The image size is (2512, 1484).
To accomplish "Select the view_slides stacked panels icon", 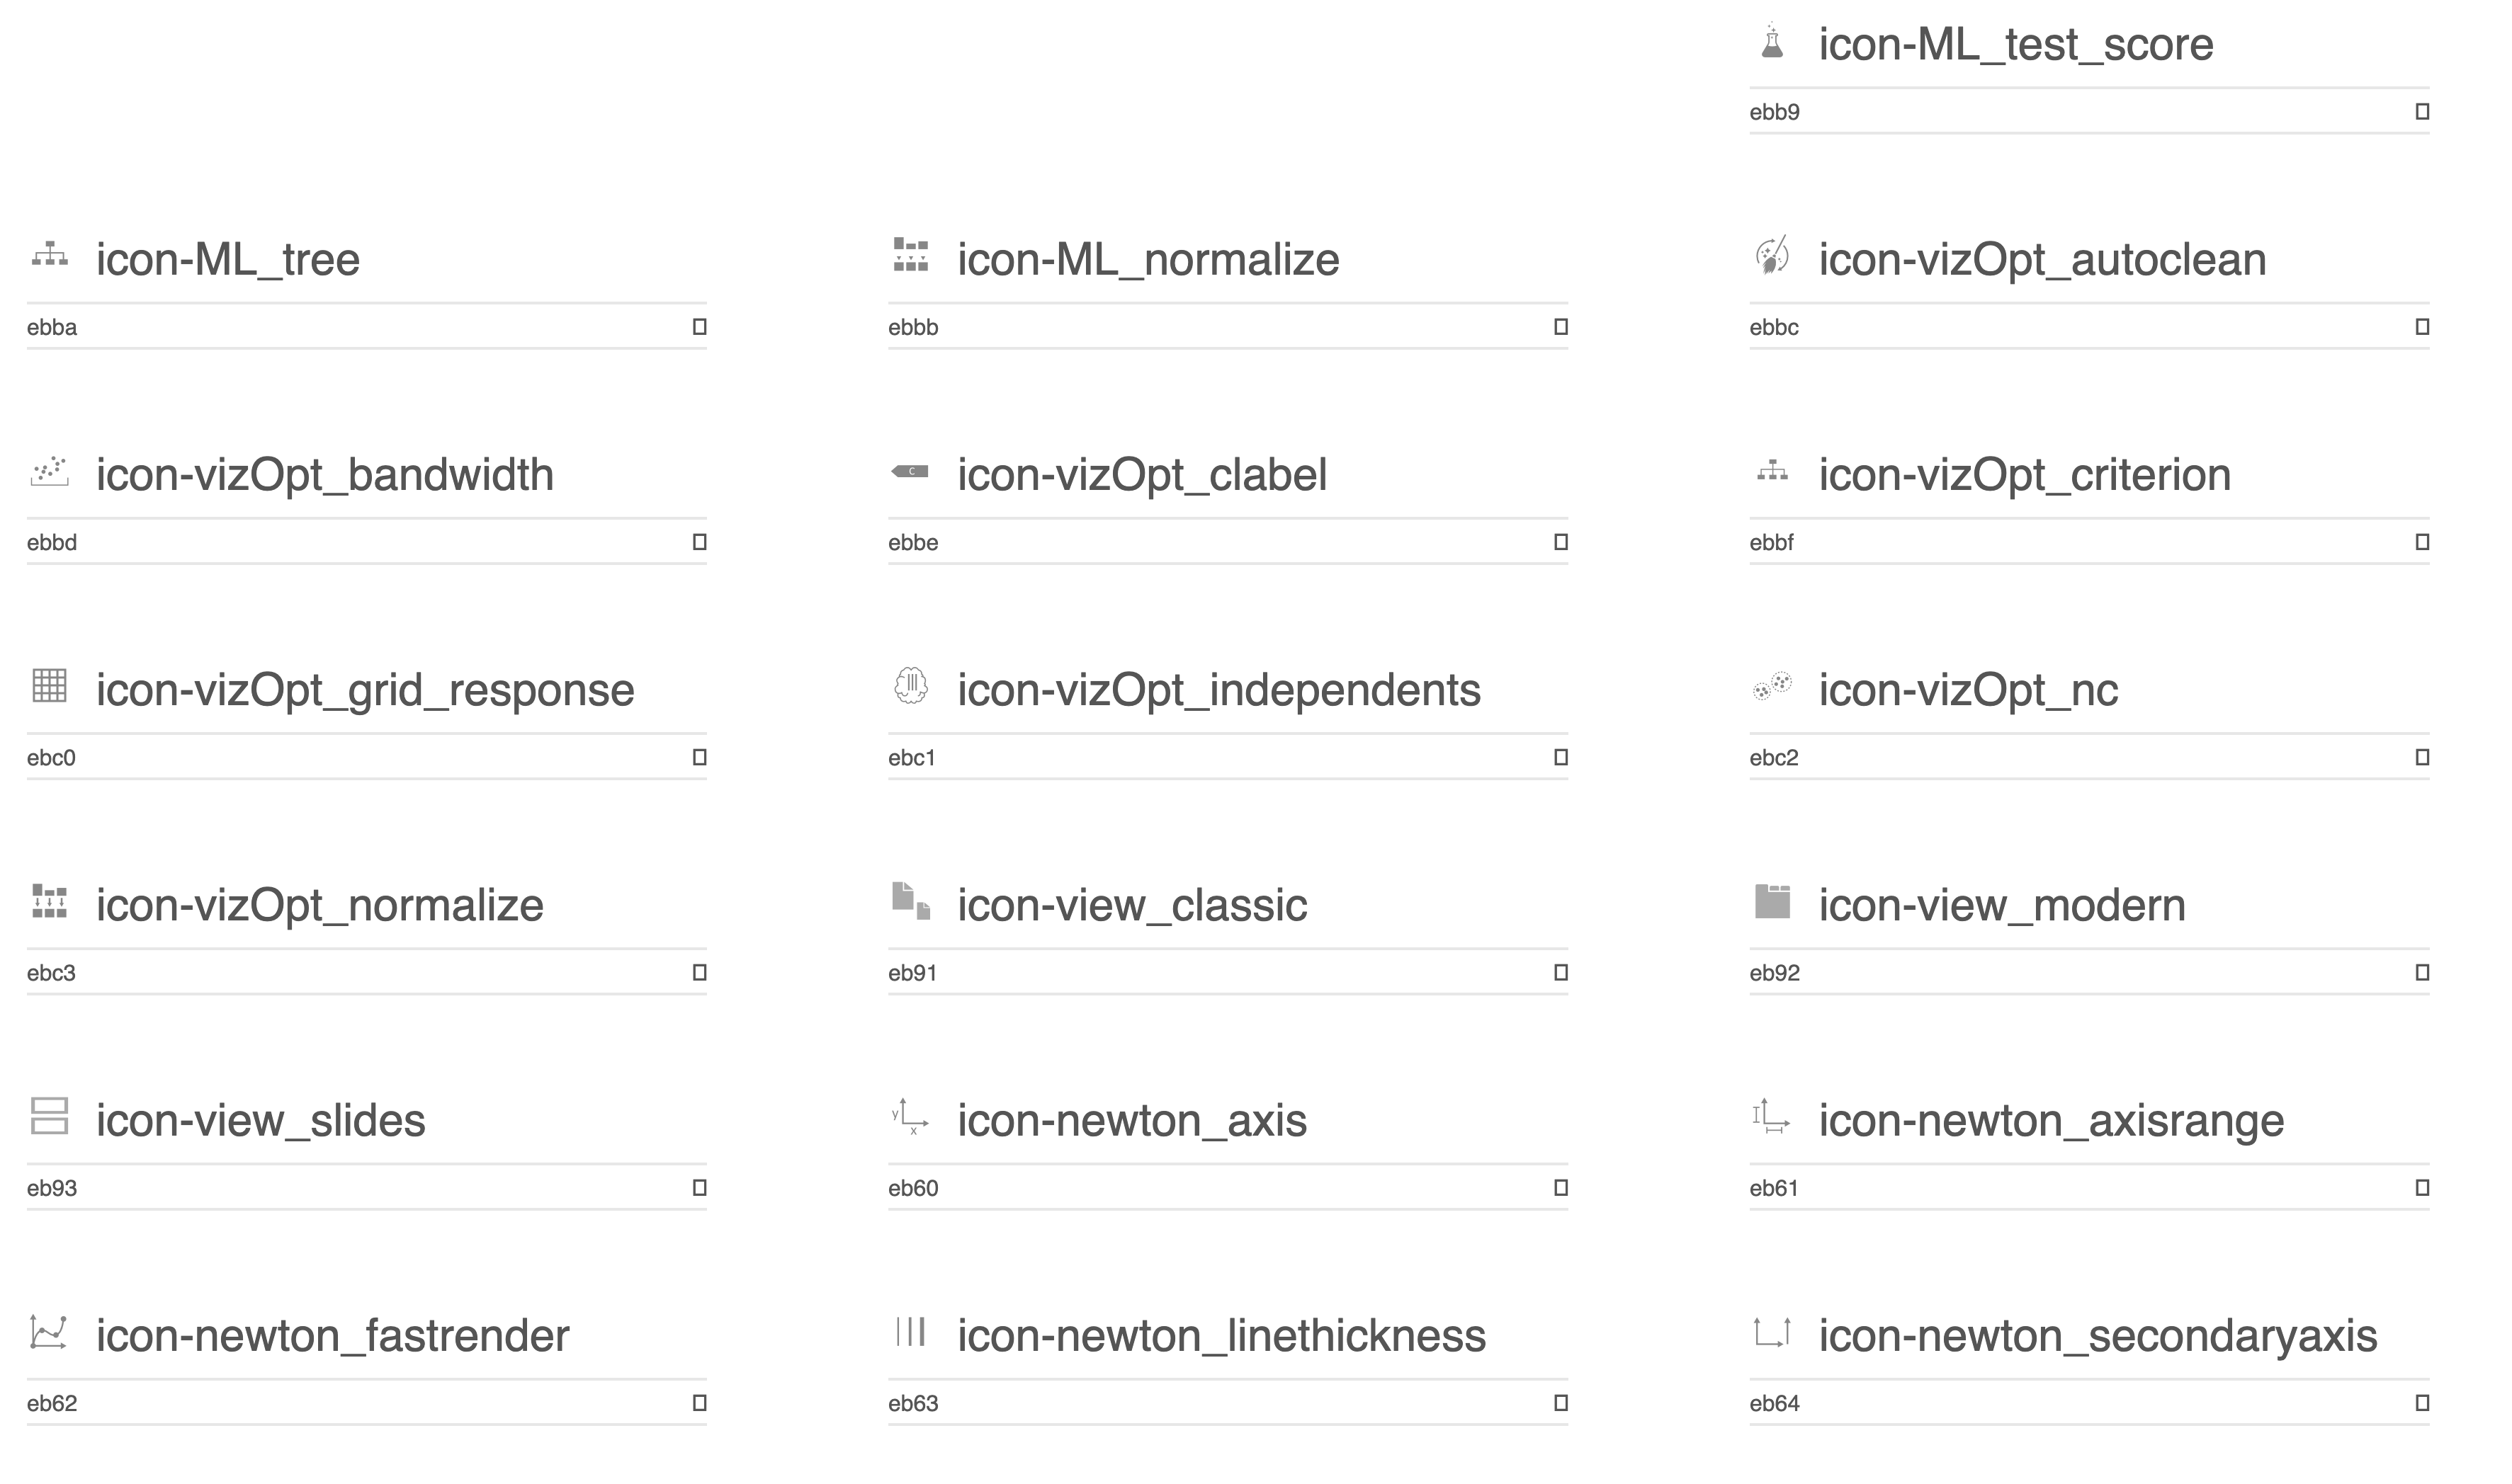I will click(49, 1116).
